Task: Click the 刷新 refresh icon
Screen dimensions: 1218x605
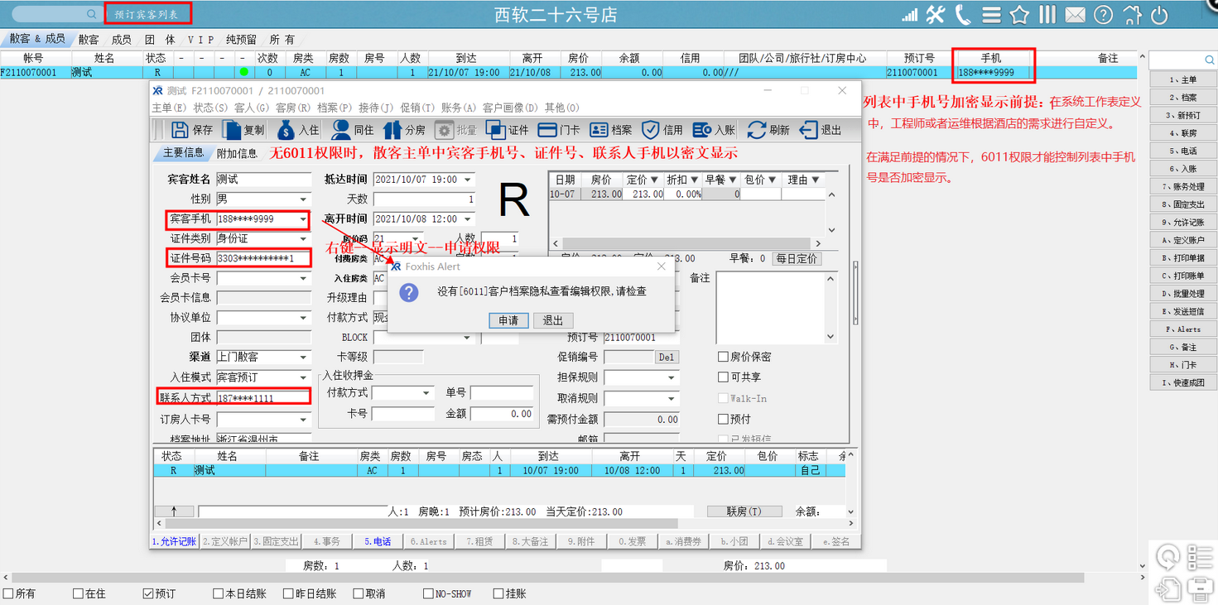Action: pyautogui.click(x=756, y=130)
